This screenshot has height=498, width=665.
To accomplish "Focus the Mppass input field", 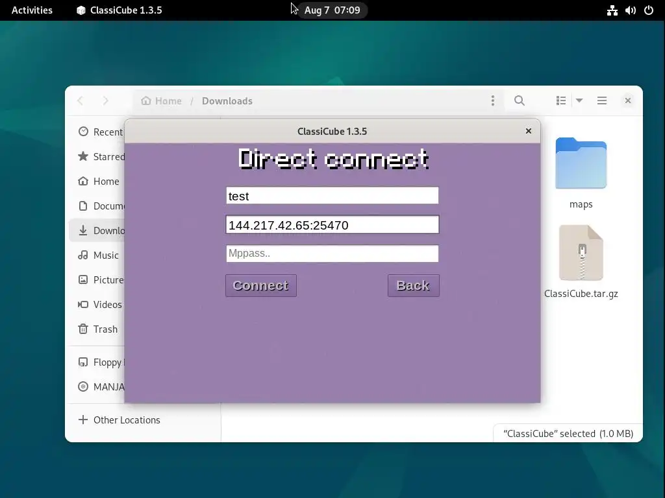I will pos(332,254).
